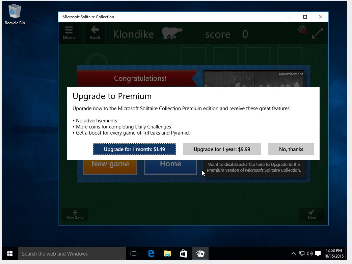Open Task View in the taskbar
Screen dimensions: 352x264
[134, 254]
